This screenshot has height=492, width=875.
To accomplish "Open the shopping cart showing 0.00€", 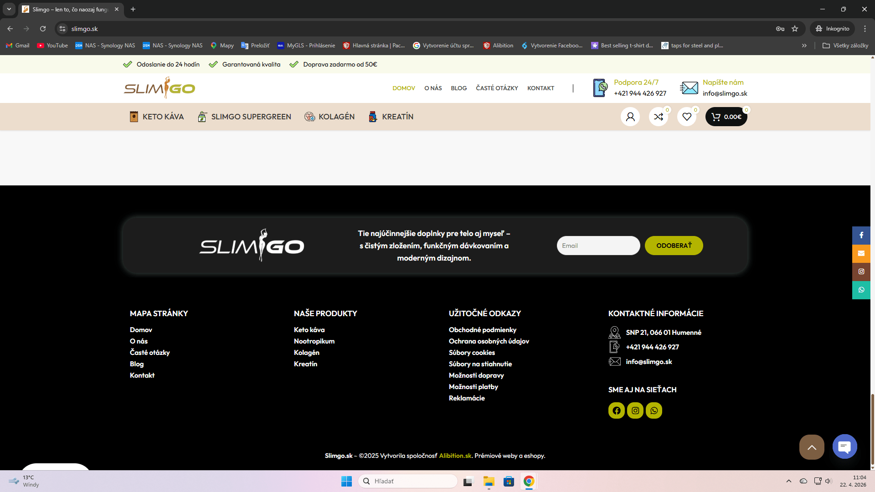I will point(726,117).
